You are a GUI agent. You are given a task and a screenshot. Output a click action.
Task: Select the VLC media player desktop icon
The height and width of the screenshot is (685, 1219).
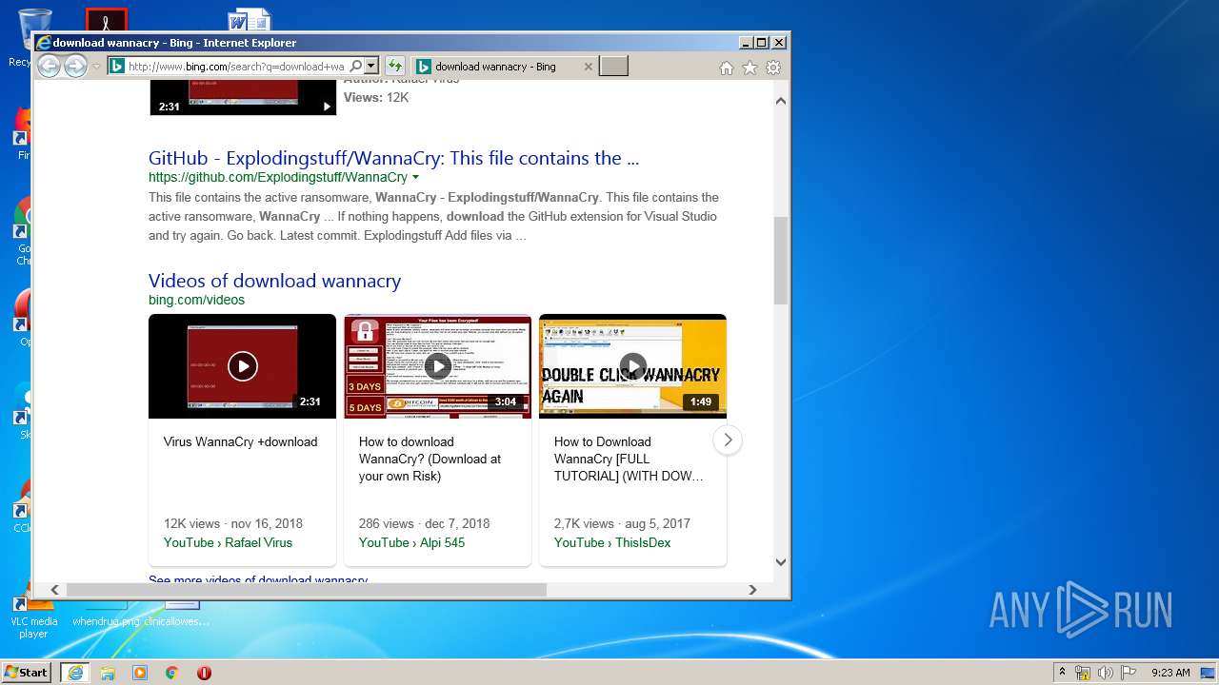33,617
